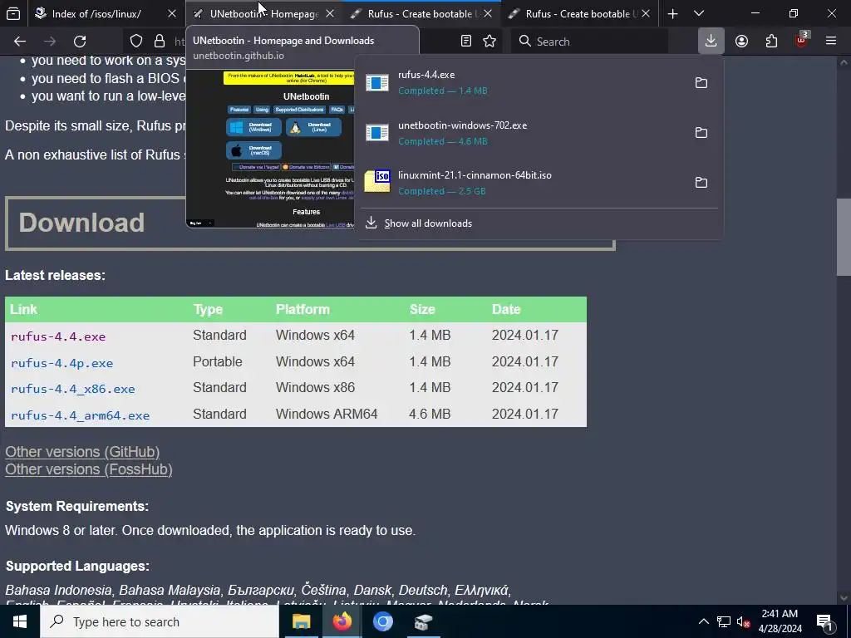Switch to the UNetbootin Homepage tab

pos(263,13)
